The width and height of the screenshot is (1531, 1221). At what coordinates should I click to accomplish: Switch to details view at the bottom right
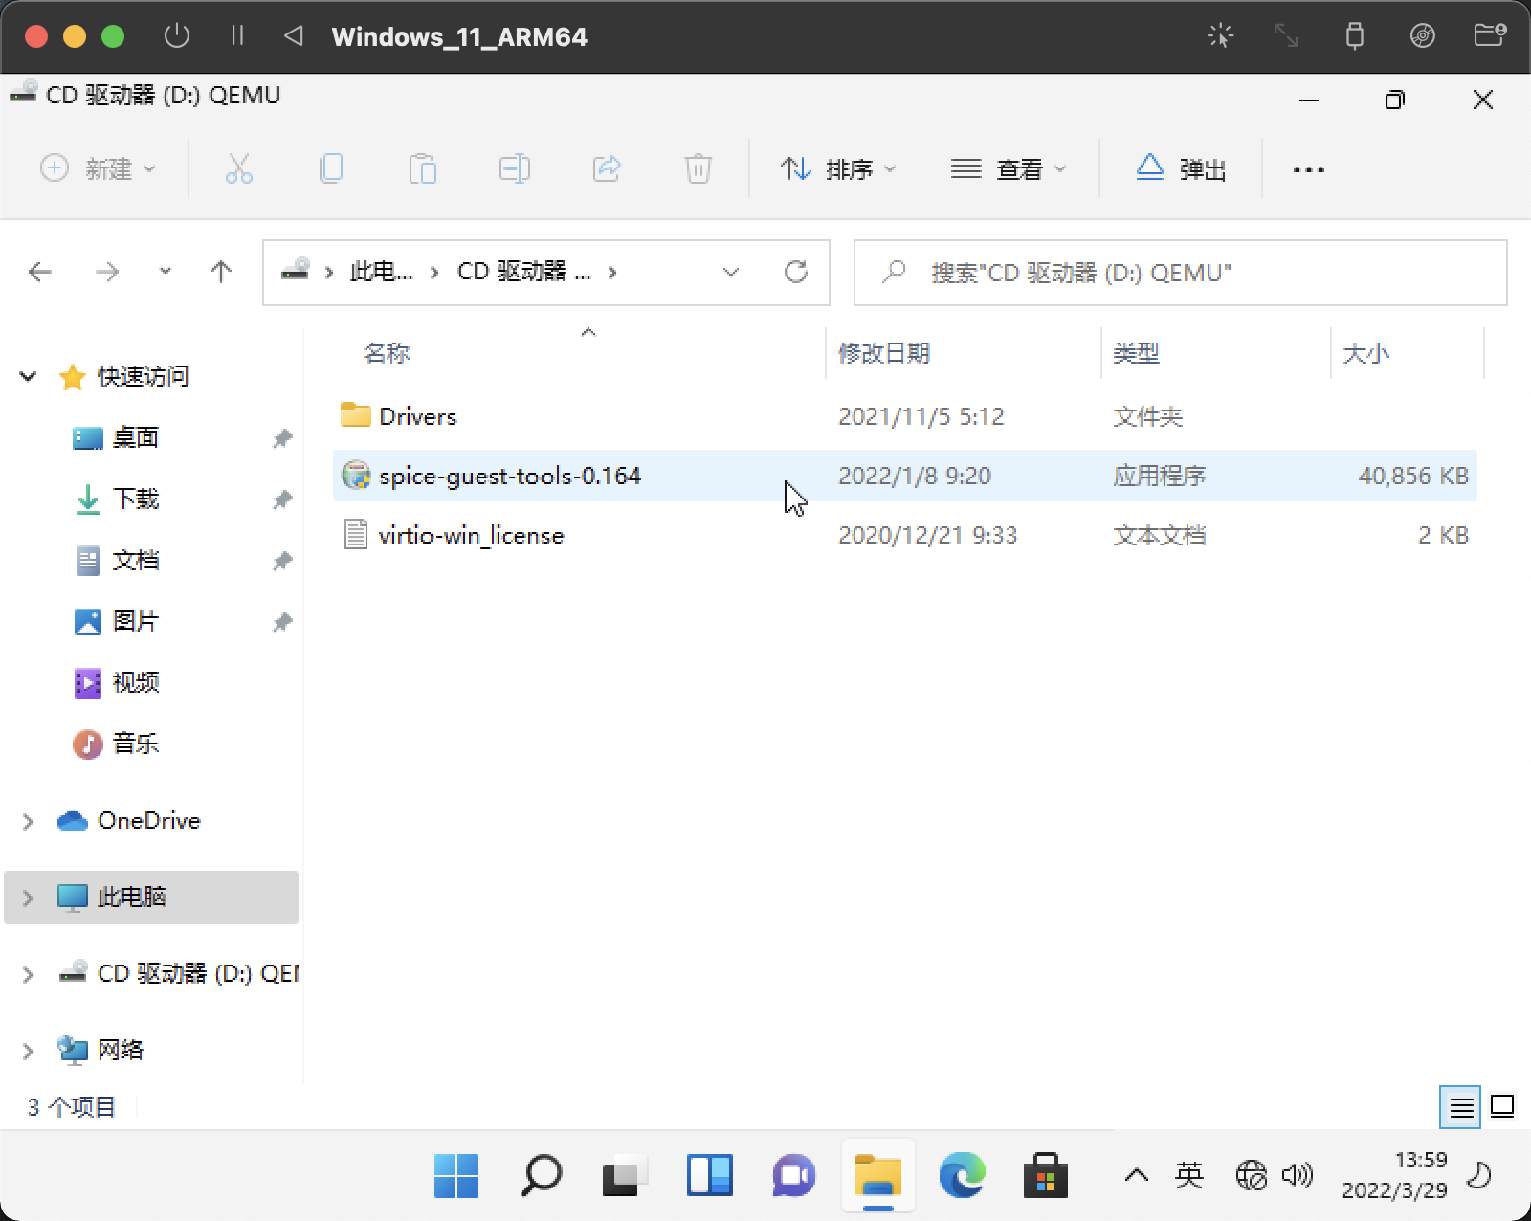[x=1461, y=1107]
